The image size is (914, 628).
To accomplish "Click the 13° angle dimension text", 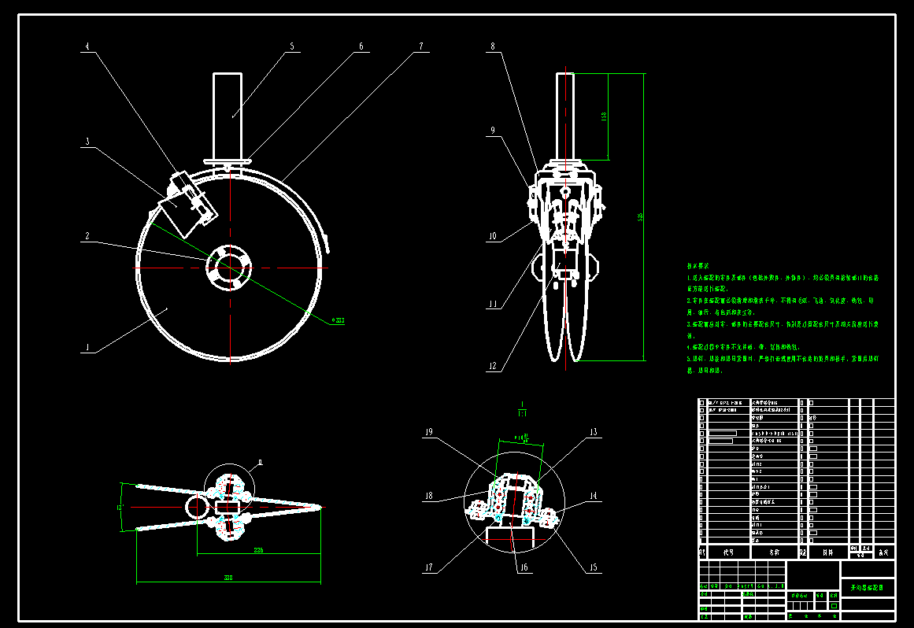I will tap(120, 508).
